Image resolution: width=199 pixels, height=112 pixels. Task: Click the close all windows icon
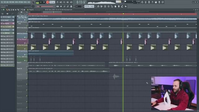[x=126, y=6]
